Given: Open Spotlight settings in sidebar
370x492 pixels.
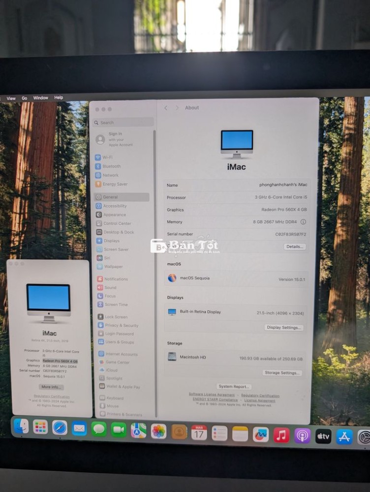Looking at the screenshot, I should tap(111, 378).
